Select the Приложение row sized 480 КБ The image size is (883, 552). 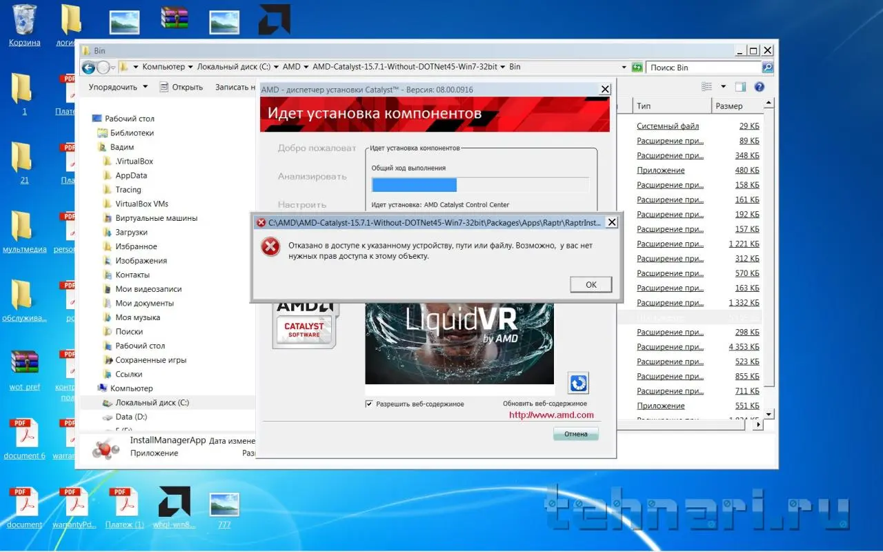(661, 170)
